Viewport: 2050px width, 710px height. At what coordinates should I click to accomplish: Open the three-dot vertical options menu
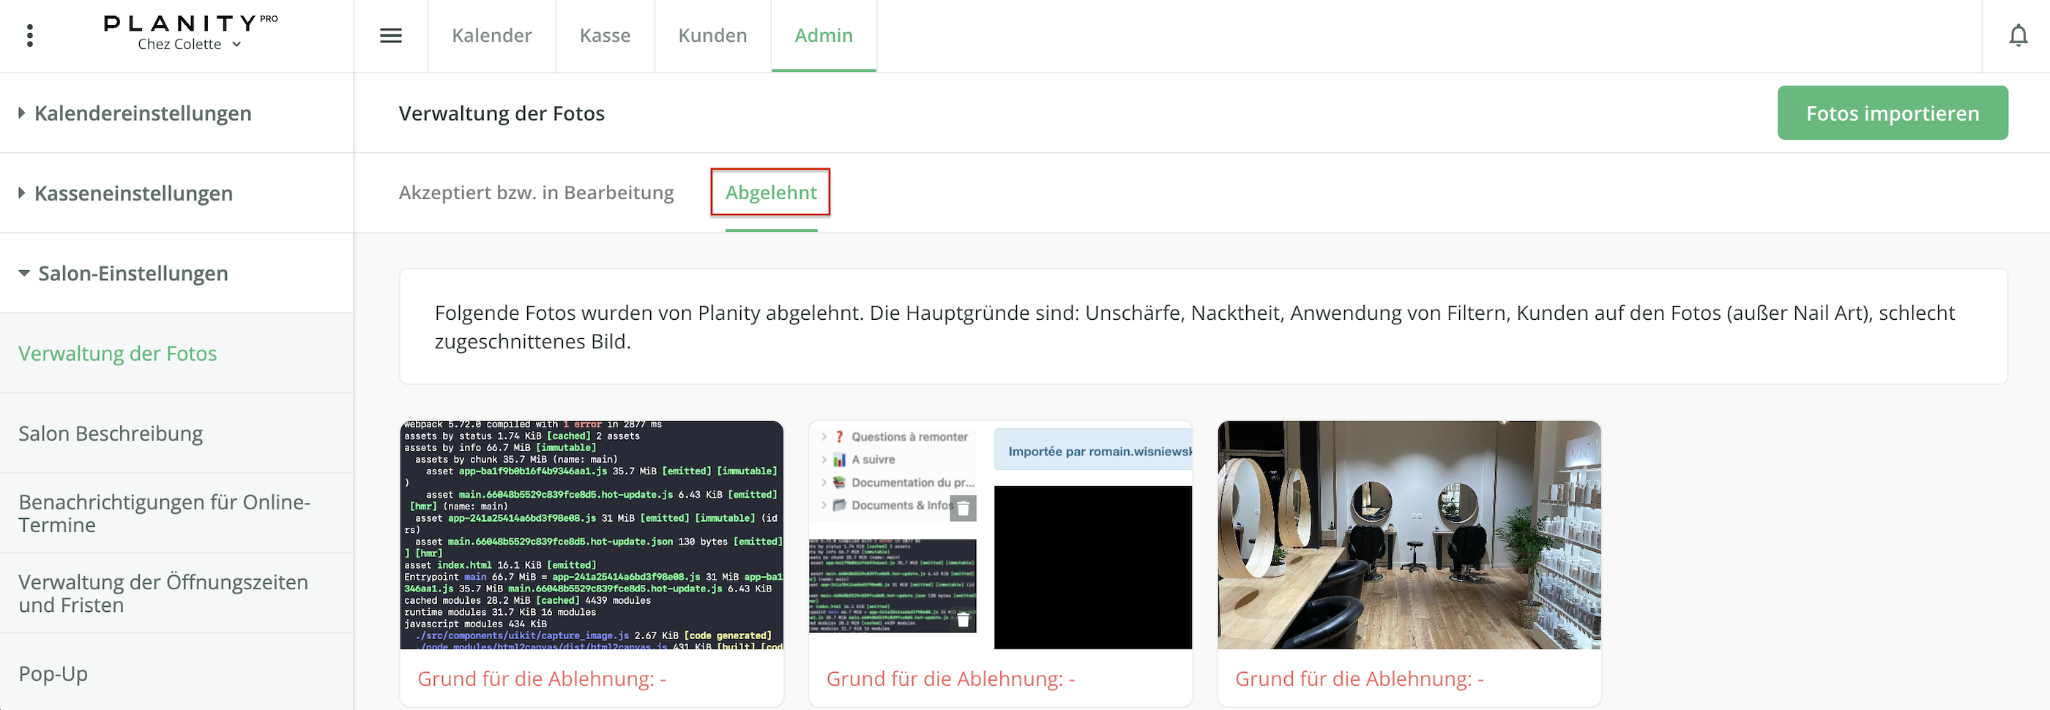point(30,36)
